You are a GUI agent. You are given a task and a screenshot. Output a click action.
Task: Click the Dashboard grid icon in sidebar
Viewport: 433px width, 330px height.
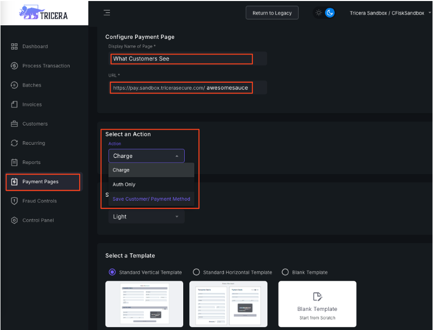click(14, 46)
